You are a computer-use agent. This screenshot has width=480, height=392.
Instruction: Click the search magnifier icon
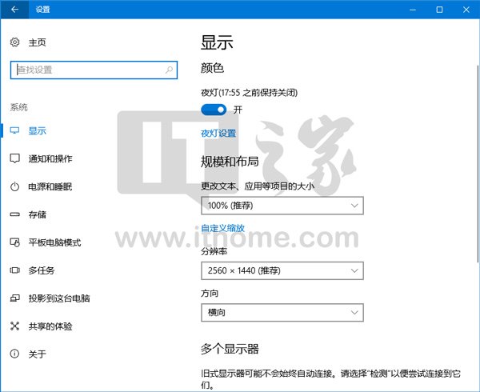[x=169, y=70]
